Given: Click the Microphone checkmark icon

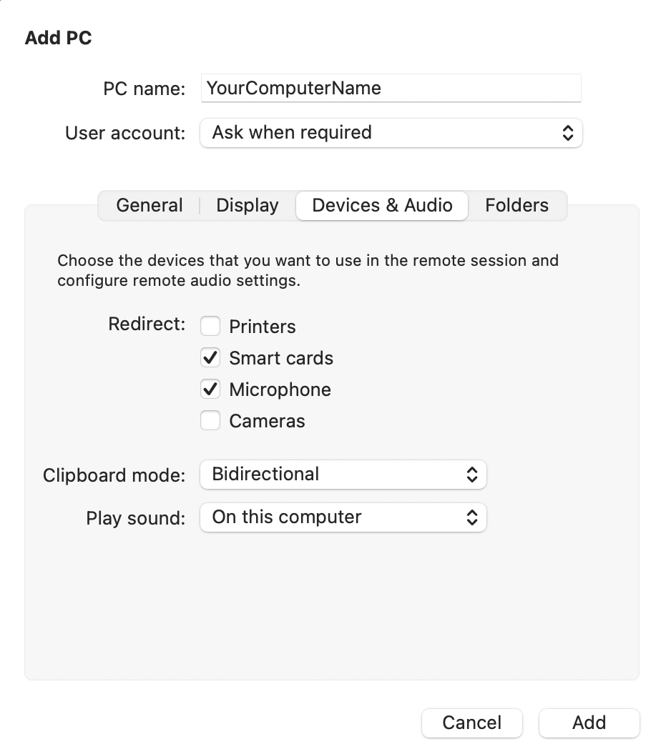Looking at the screenshot, I should [x=210, y=390].
